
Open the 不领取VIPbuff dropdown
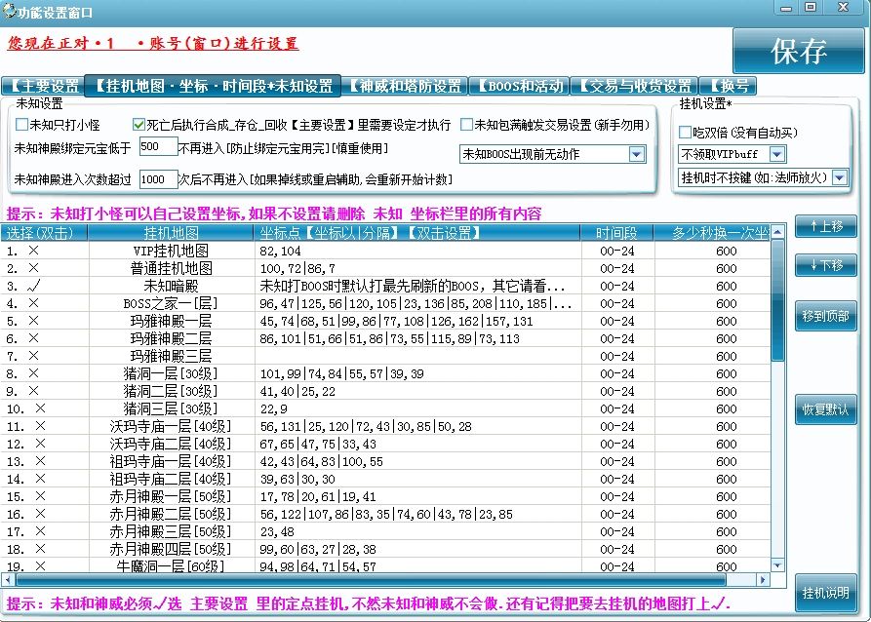[777, 154]
